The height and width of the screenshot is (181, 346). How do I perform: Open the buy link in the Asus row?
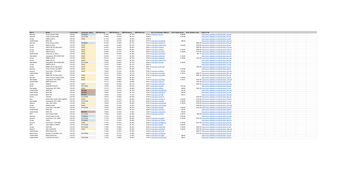click(158, 99)
